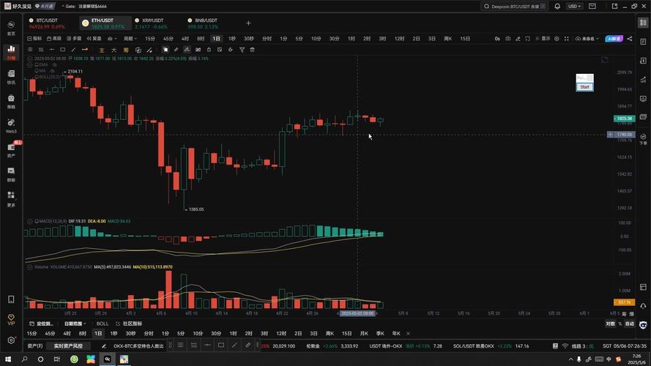
Task: Click the 1825.38 current price label
Action: 625,119
